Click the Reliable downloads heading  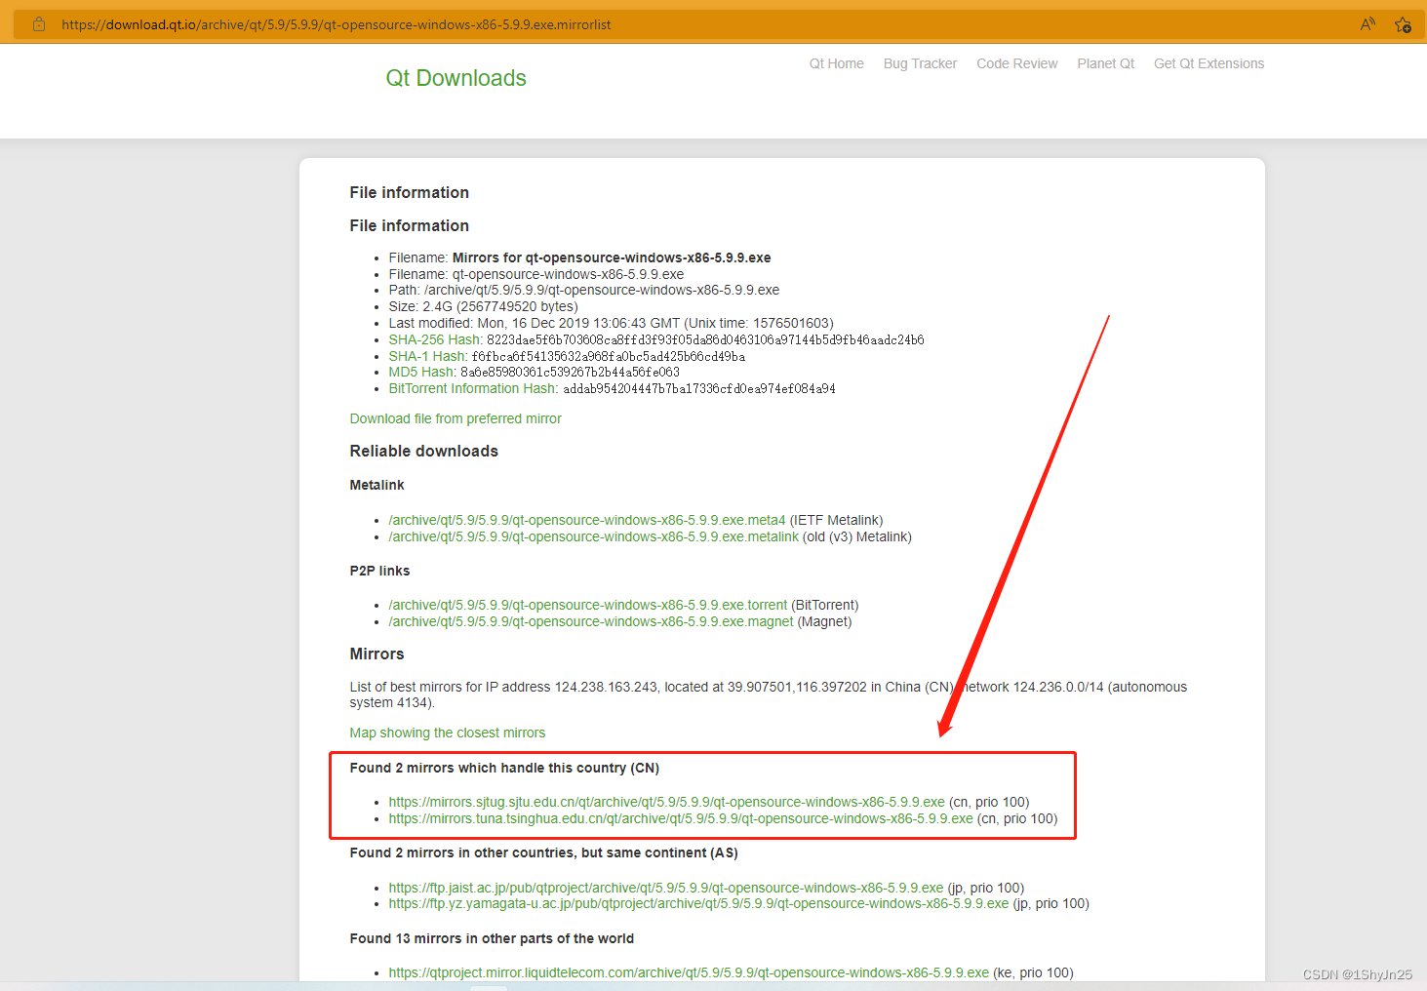[x=423, y=451]
